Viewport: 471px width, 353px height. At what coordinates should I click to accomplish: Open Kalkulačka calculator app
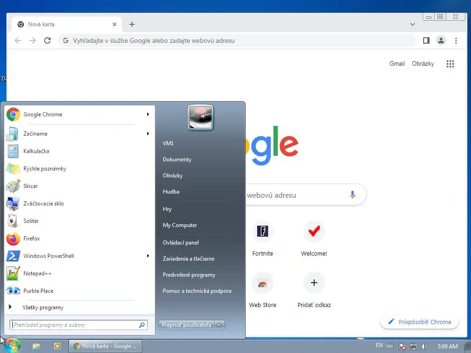click(79, 151)
